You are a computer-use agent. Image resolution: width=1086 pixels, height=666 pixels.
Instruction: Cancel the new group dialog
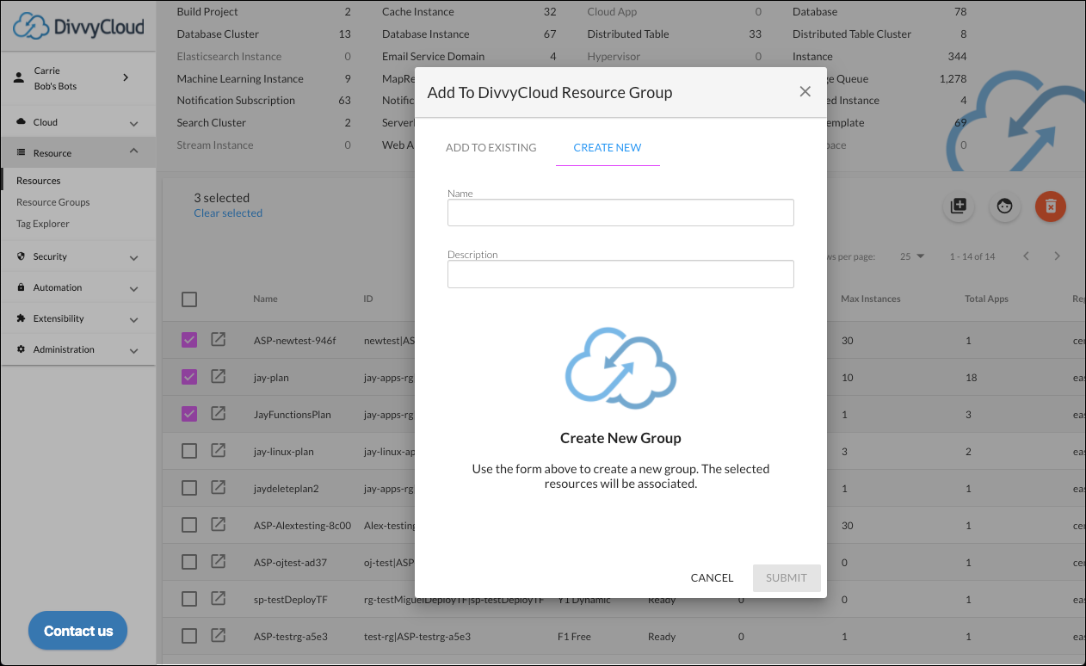tap(712, 577)
